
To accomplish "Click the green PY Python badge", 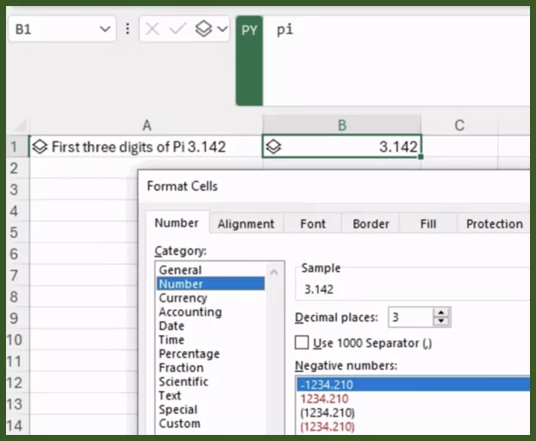I will point(249,29).
